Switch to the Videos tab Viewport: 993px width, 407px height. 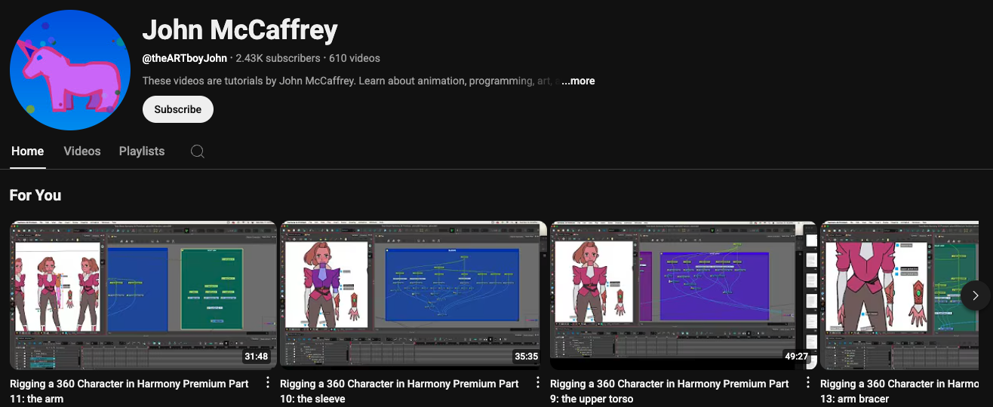82,151
